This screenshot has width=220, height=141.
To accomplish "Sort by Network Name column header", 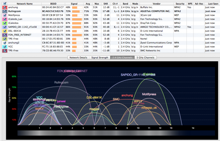I will pyautogui.click(x=24, y=4).
